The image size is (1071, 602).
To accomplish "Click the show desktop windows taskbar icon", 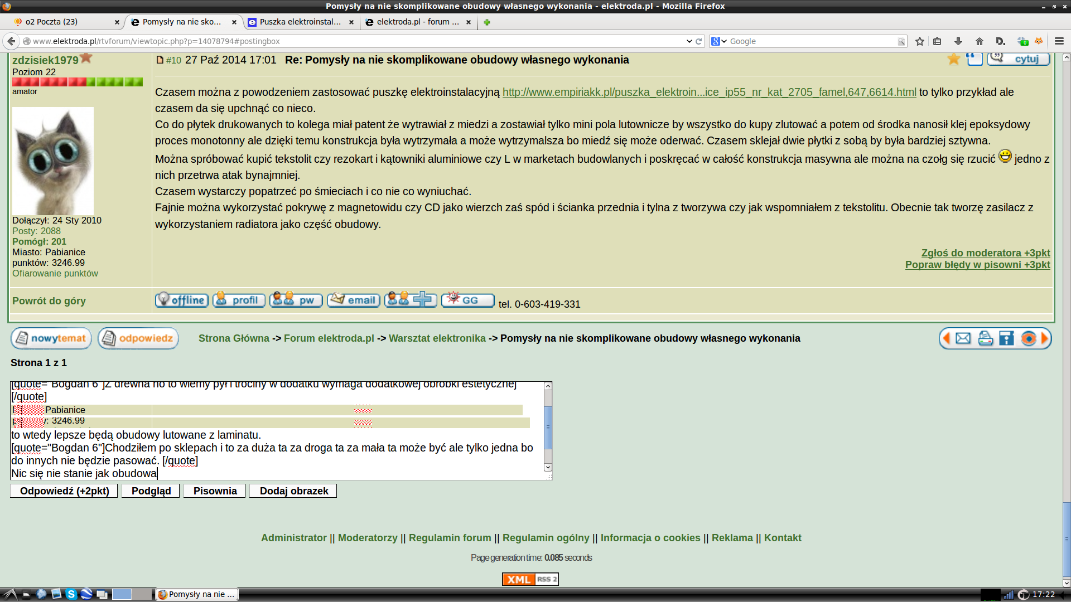I will click(x=102, y=594).
